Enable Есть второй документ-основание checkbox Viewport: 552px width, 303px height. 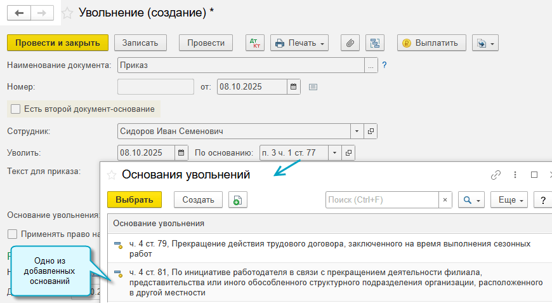pos(15,109)
